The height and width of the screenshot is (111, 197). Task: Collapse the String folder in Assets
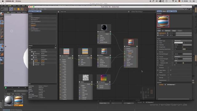click(x=30, y=55)
